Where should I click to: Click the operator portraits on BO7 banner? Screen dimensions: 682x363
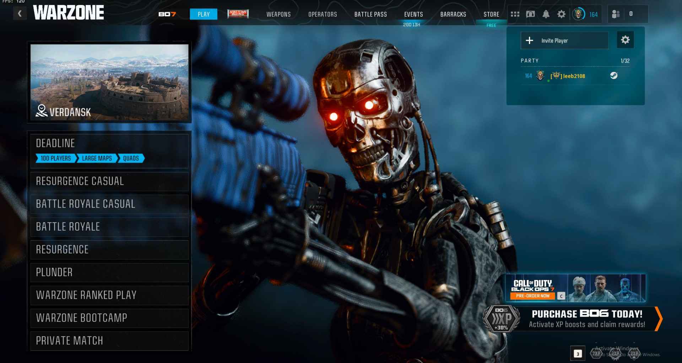click(x=606, y=288)
